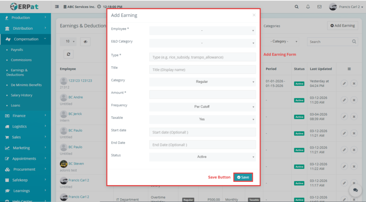
Task: Switch to the Categories tab
Action: (x=272, y=26)
